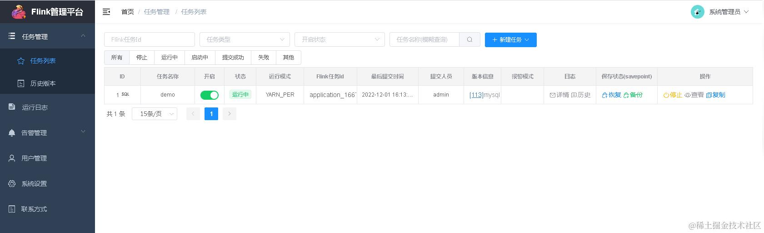Image resolution: width=764 pixels, height=233 pixels.
Task: Open the 15条/页 page size dropdown
Action: coord(155,114)
